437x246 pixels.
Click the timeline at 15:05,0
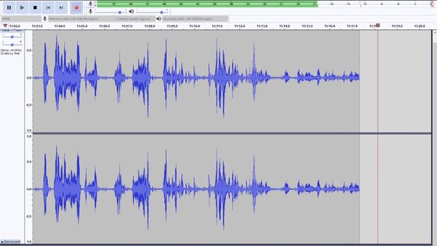click(82, 26)
